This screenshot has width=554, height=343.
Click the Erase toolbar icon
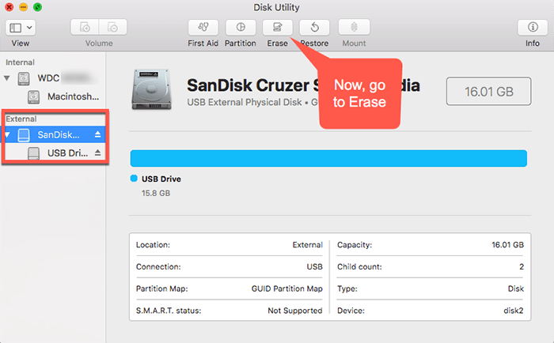click(277, 27)
